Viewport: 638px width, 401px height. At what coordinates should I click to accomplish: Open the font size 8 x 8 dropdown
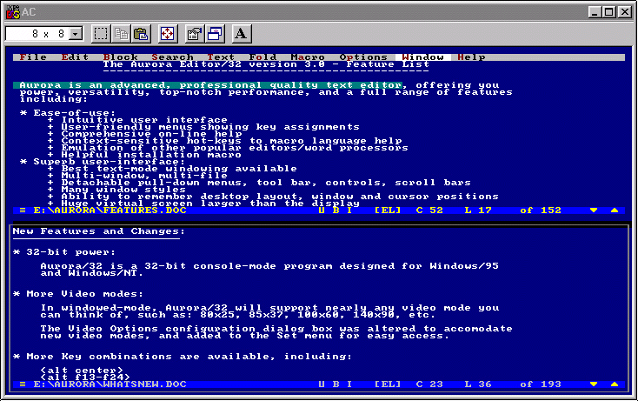tap(76, 34)
